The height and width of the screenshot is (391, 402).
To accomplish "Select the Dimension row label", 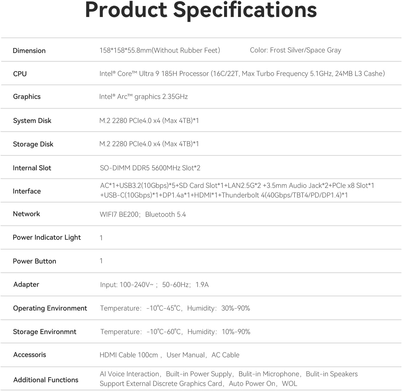I will 29,51.
